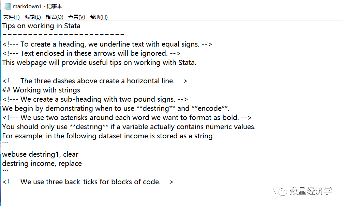The height and width of the screenshot is (206, 343).
Task: Open the 编辑(E) menu
Action: click(x=32, y=17)
